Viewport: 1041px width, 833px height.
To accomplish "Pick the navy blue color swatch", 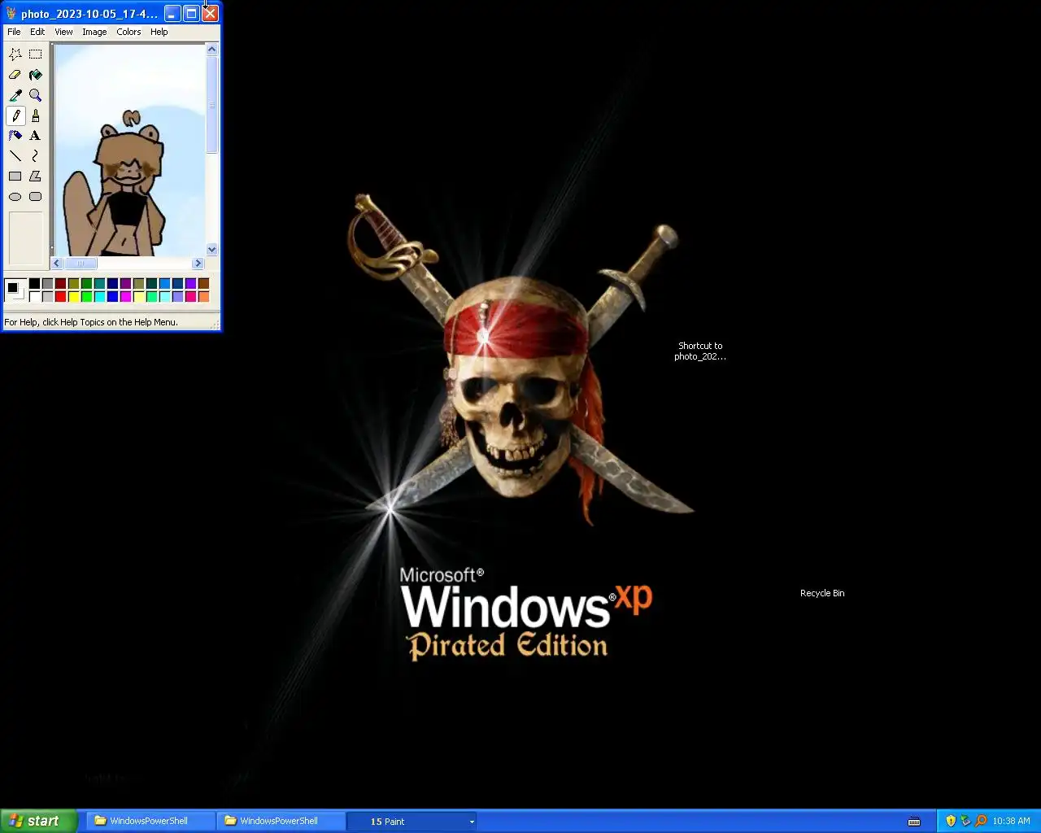I will 112,283.
